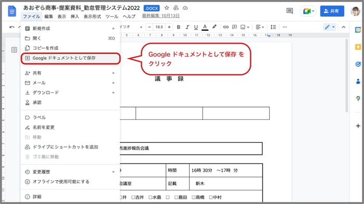The image size is (364, 204).
Task: Toggle underline formatting
Action: tap(196, 27)
